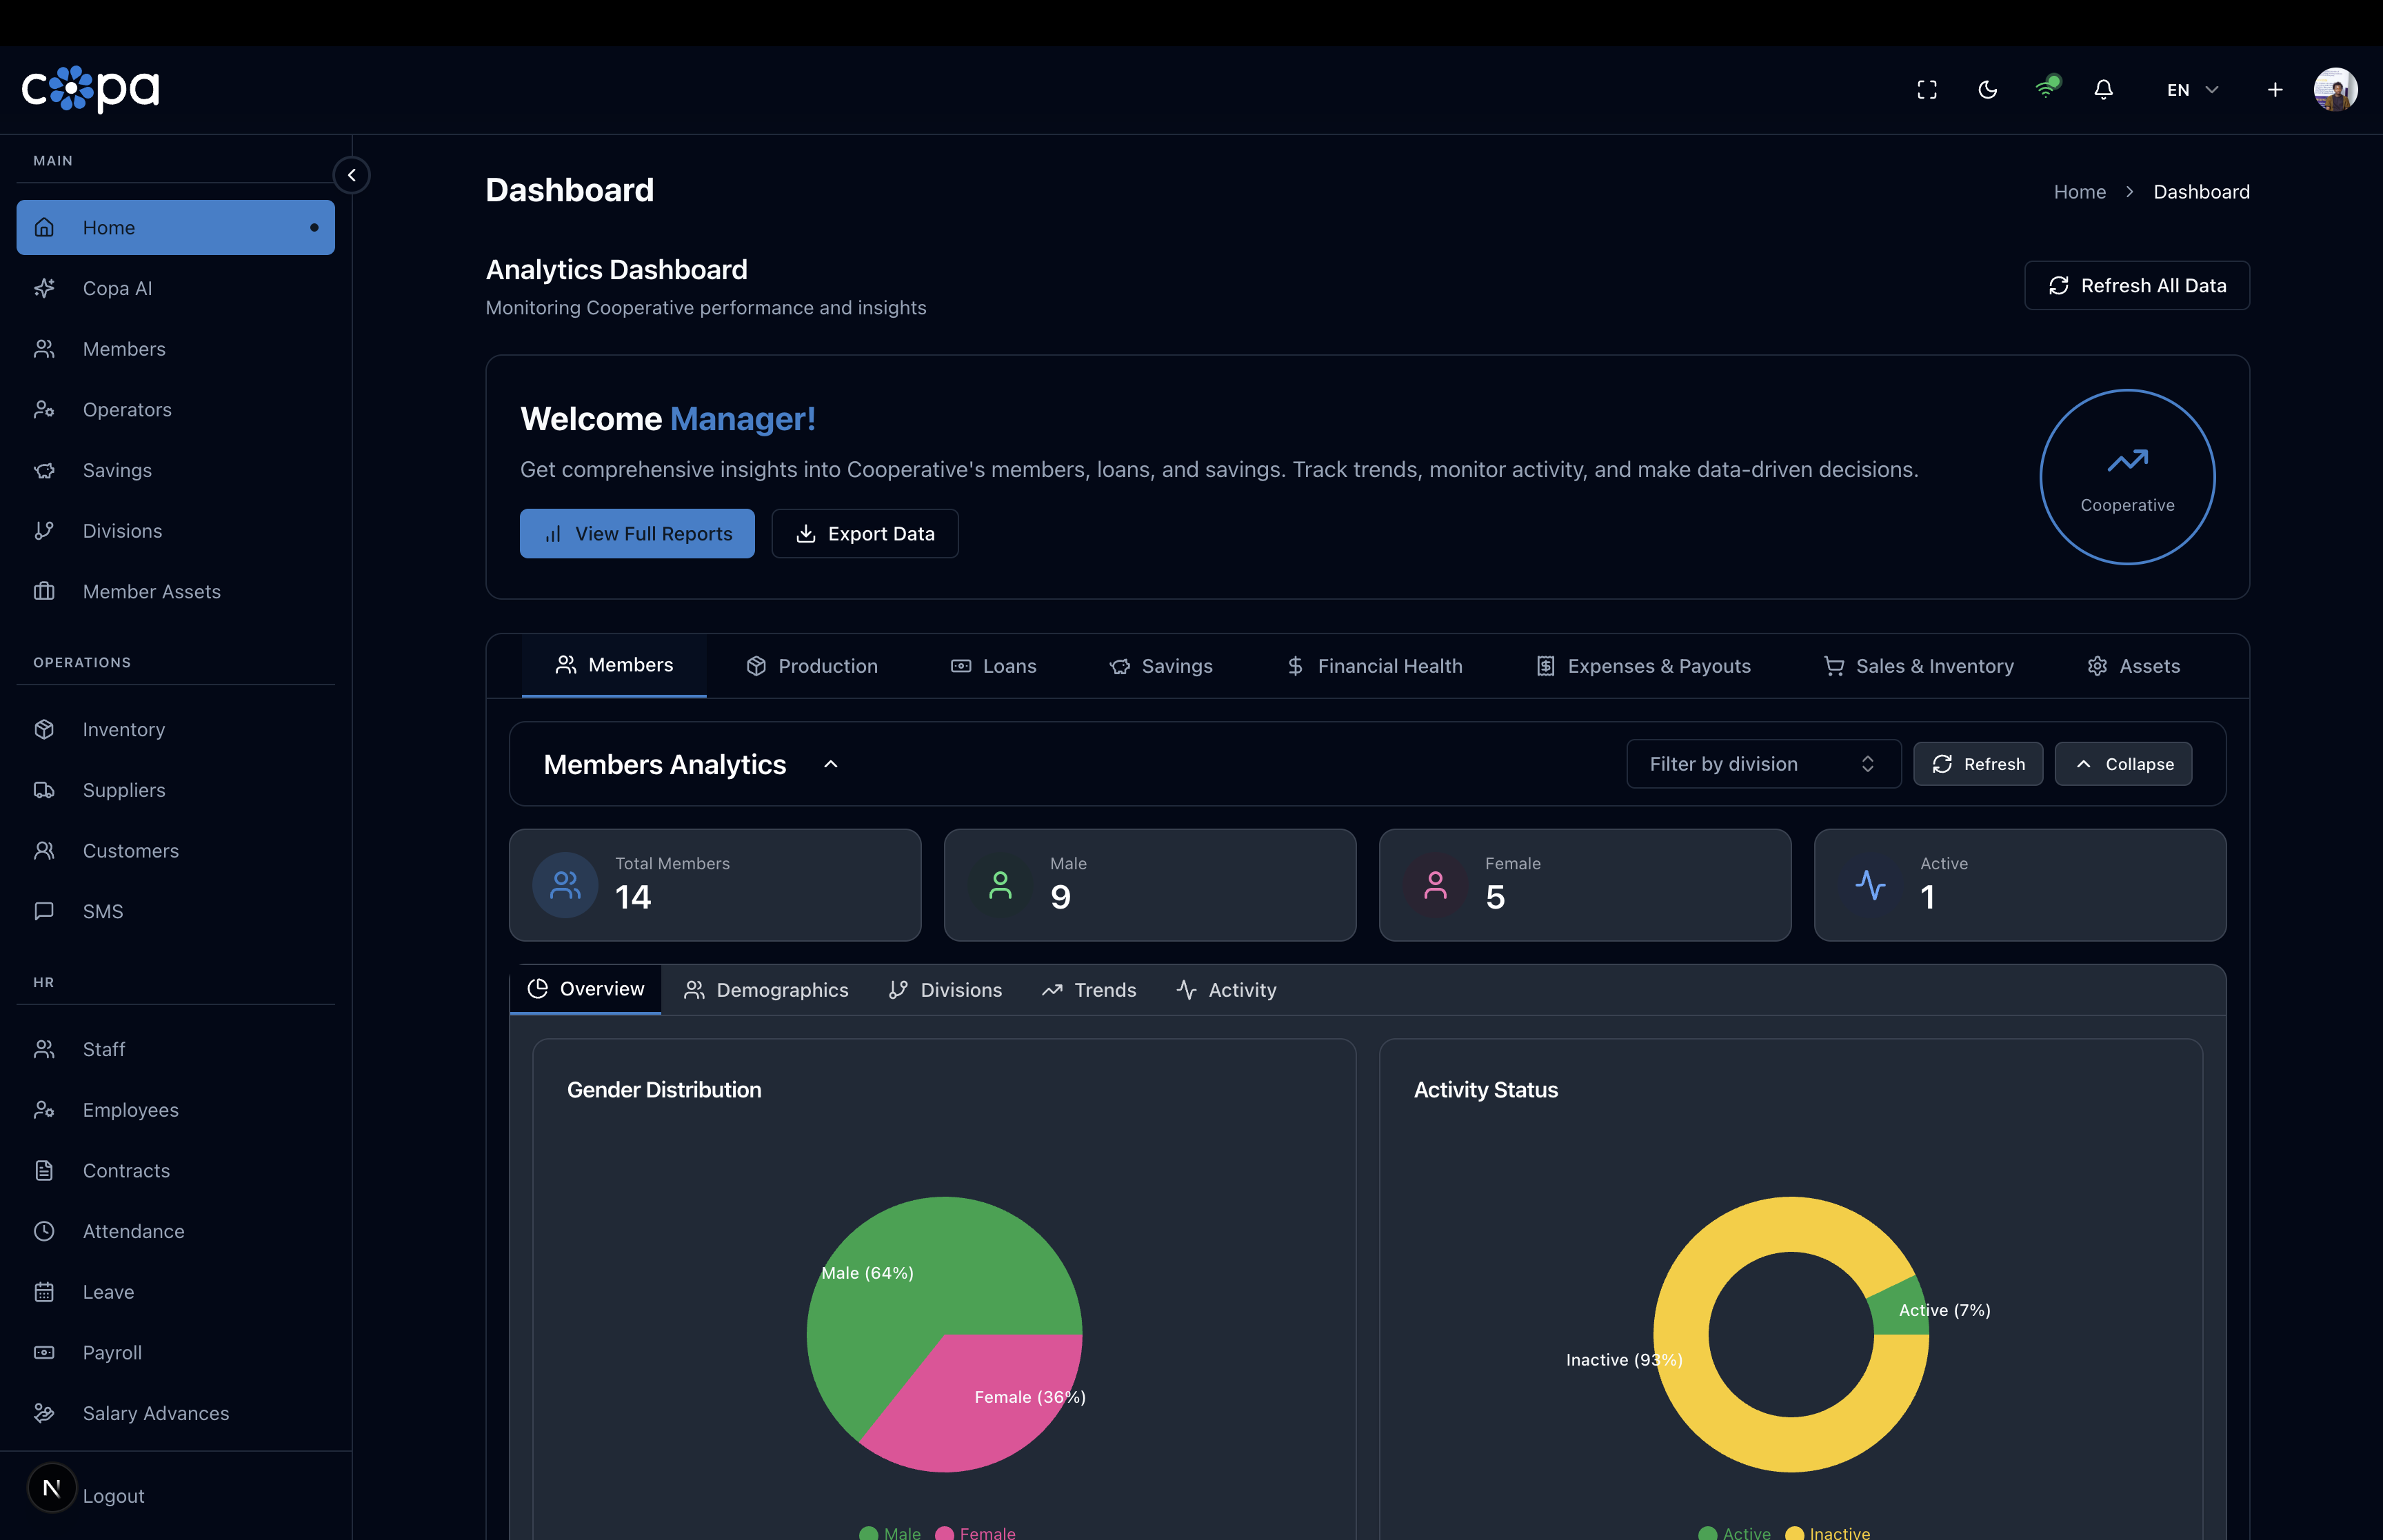
Task: Click the plus icon in header
Action: tap(2275, 90)
